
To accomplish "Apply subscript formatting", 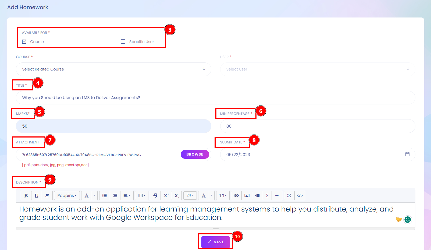I will click(177, 196).
